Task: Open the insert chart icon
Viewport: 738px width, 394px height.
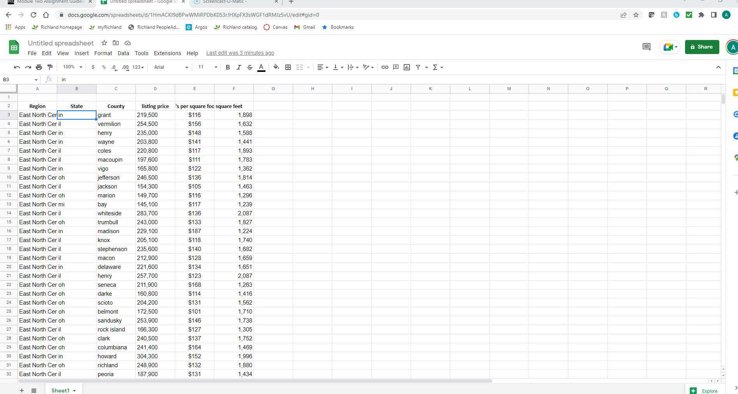Action: click(407, 67)
